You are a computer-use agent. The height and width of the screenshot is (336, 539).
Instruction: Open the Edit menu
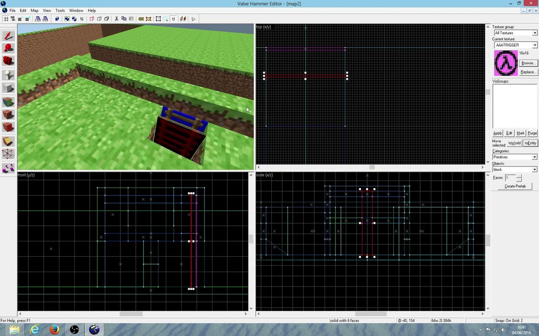(x=23, y=10)
